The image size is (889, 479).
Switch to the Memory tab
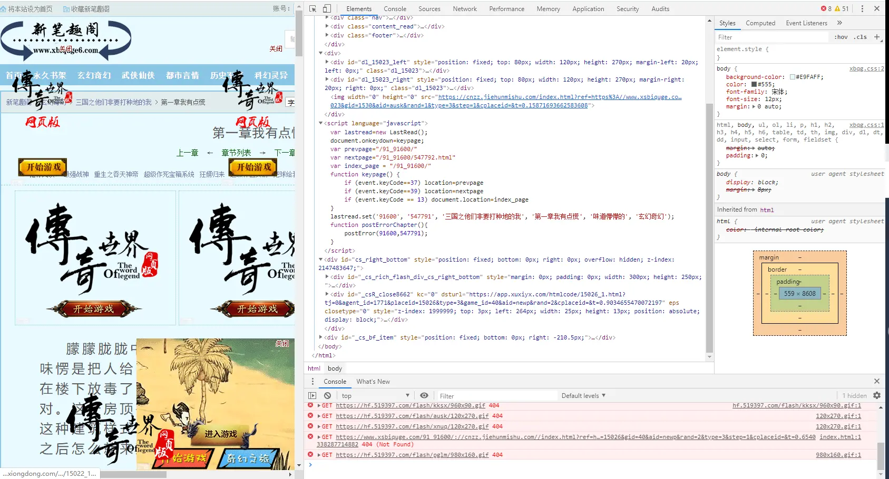[549, 8]
